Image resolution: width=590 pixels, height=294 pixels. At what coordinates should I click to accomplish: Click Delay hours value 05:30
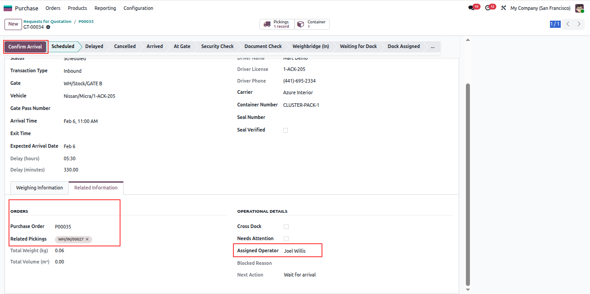pyautogui.click(x=70, y=158)
